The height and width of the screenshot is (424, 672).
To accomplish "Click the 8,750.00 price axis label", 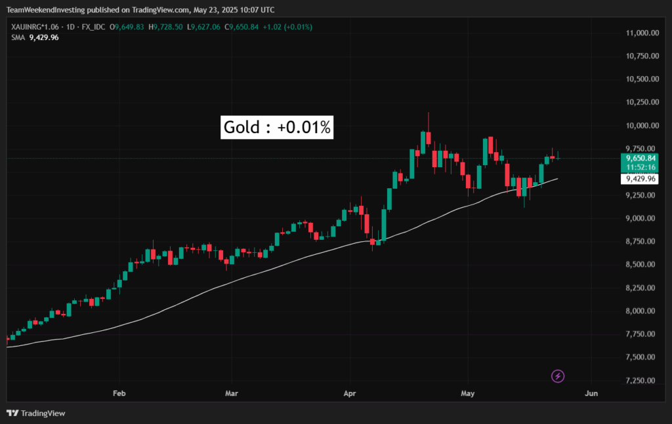I will (x=640, y=241).
